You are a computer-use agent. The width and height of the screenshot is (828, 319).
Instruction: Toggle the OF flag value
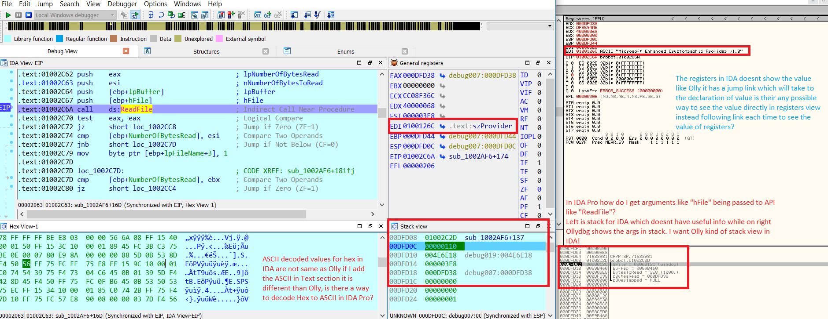click(539, 145)
